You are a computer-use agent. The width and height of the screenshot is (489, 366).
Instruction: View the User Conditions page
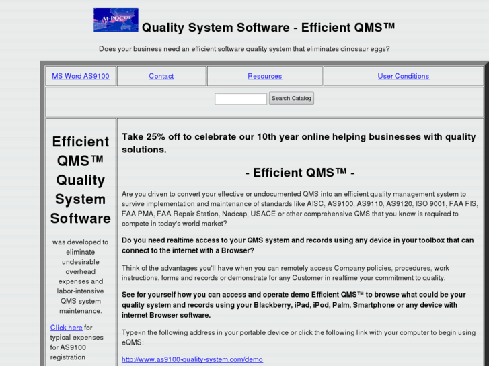(x=403, y=76)
